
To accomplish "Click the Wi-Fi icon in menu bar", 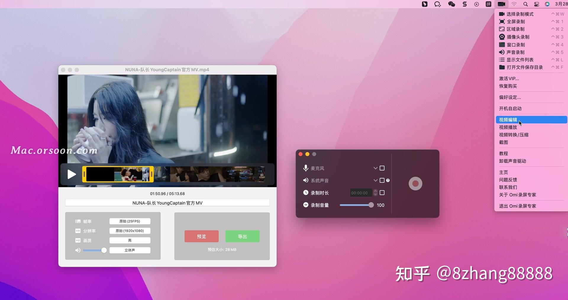I will coord(514,4).
